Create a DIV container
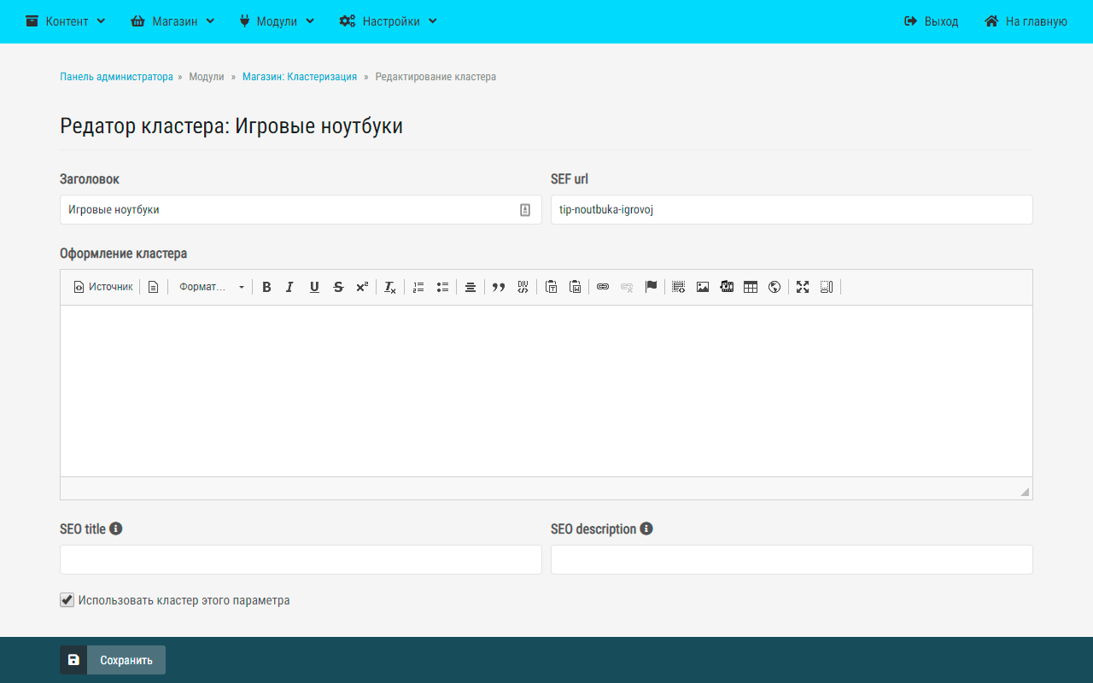 click(x=523, y=287)
